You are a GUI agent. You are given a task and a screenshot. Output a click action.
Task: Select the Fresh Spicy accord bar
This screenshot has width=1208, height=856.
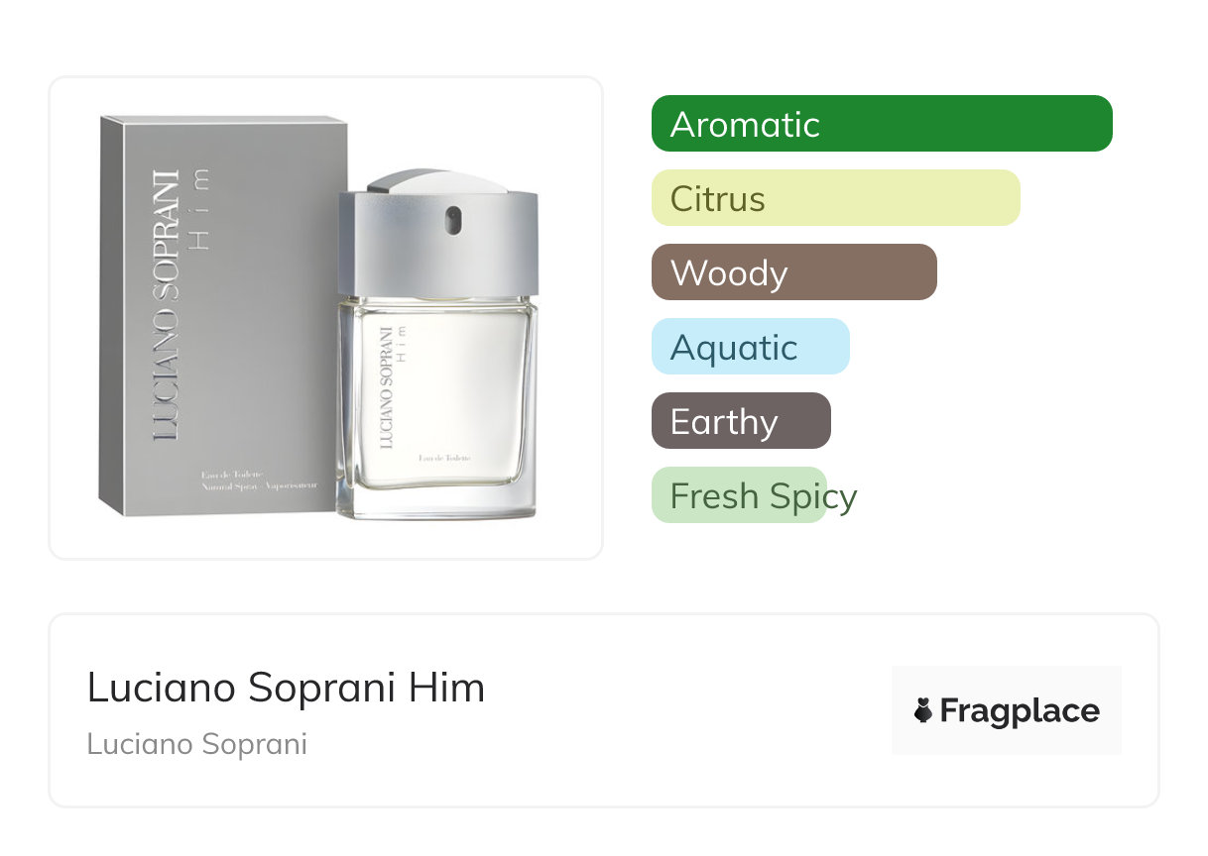click(x=740, y=495)
